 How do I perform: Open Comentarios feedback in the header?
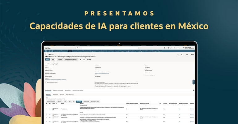178,48
